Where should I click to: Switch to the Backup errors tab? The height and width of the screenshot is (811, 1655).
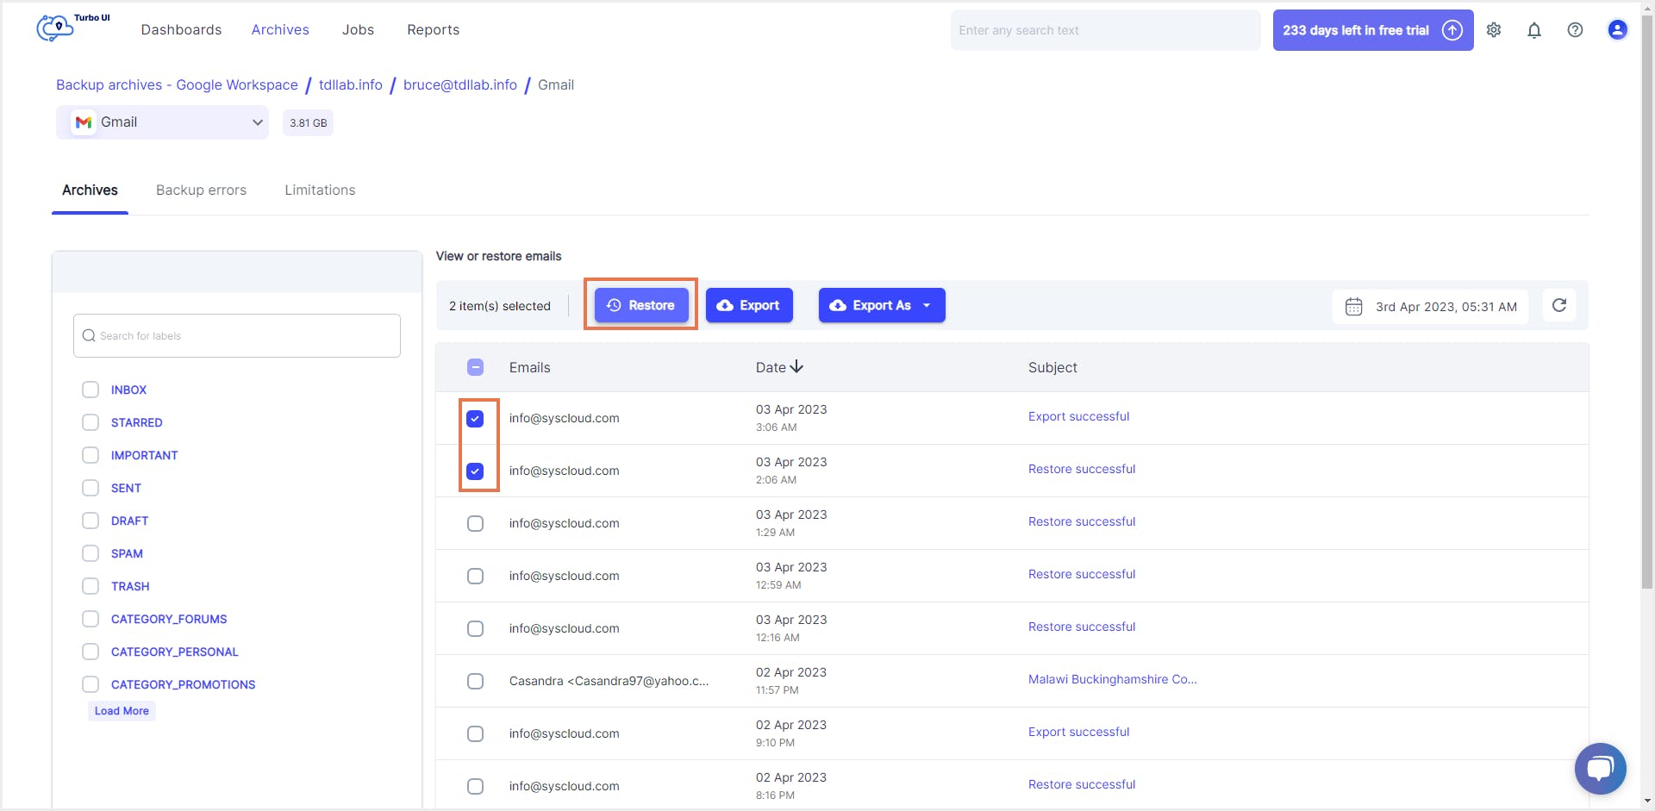click(201, 190)
